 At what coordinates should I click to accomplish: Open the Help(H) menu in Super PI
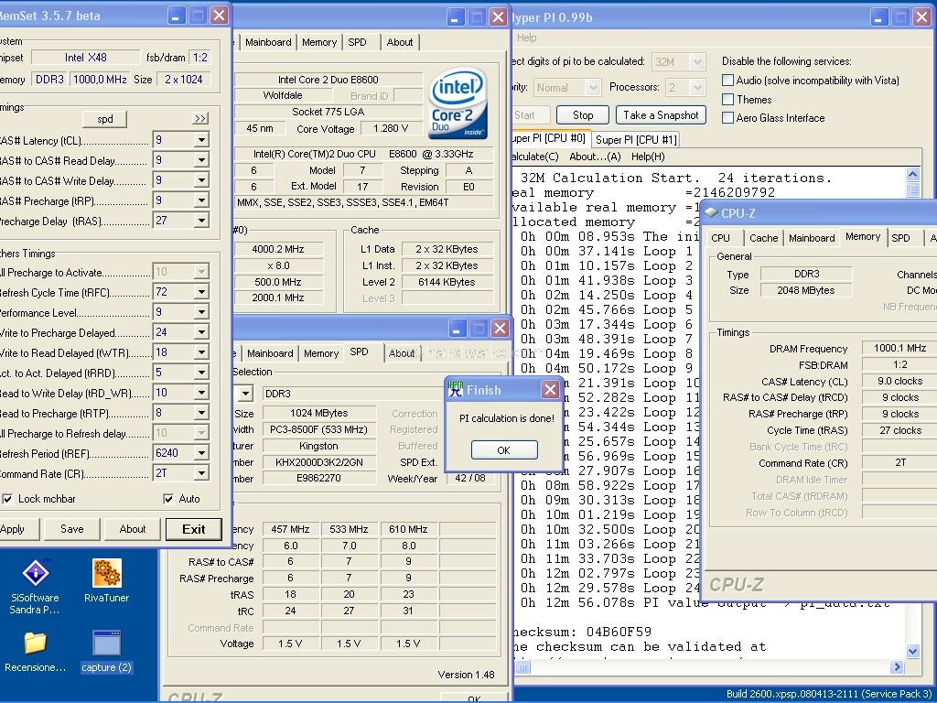pos(648,157)
